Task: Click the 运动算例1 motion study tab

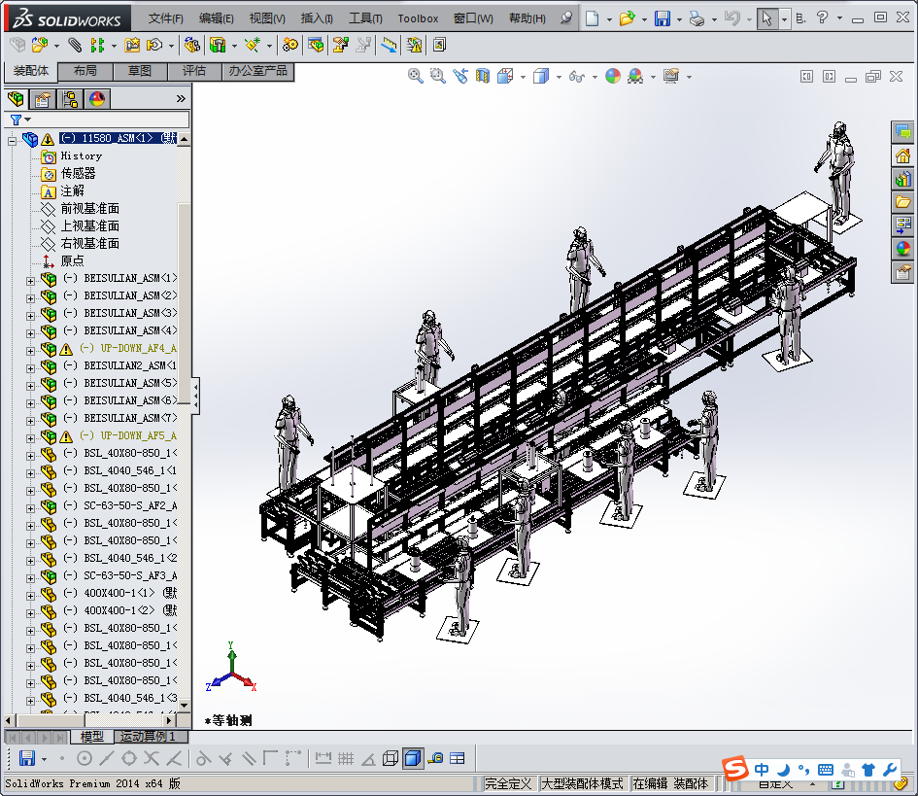Action: pos(148,737)
